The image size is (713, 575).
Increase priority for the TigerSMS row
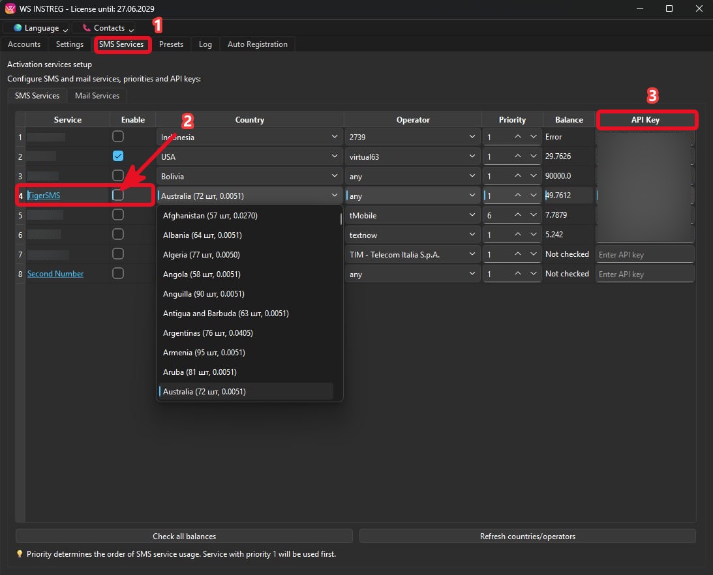coord(517,195)
